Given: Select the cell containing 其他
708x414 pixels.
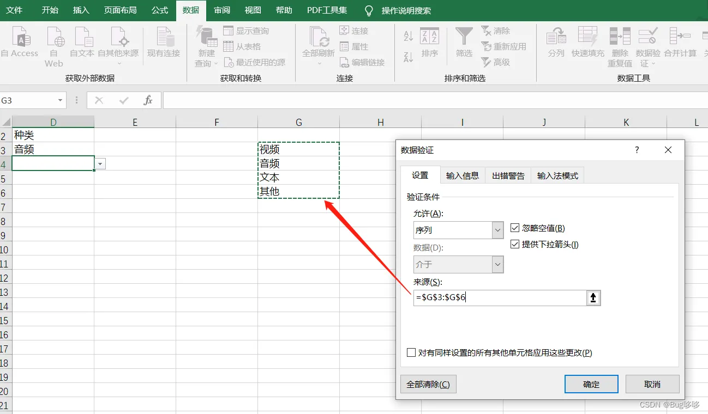Looking at the screenshot, I should [x=298, y=192].
